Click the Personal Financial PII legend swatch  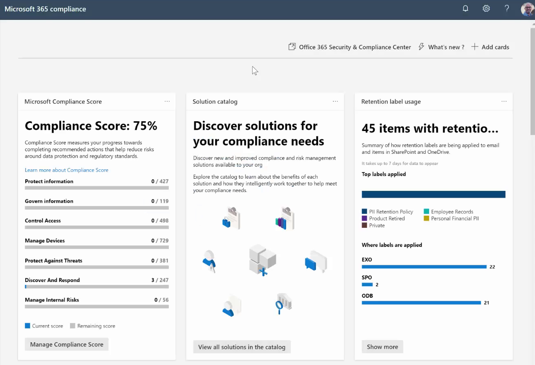426,219
